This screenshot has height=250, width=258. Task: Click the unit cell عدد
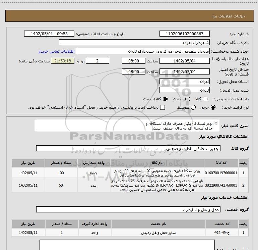pos(93,185)
